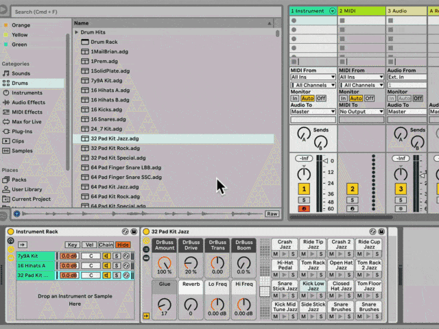Open MIDI From All Ins dropdown on track 2

pos(361,77)
